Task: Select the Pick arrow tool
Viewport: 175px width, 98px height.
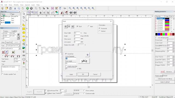Action: (24, 14)
